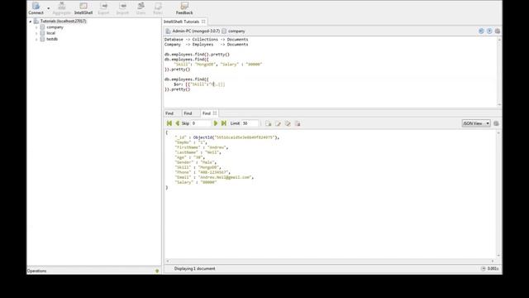This screenshot has width=529, height=298.
Task: Click the "Salary" : "80000" result line
Action: click(196, 182)
